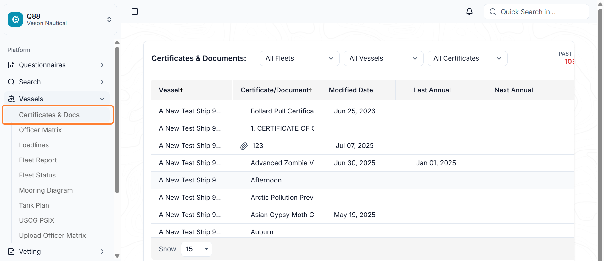This screenshot has height=261, width=604.
Task: Open the All Vessels dropdown
Action: click(383, 58)
